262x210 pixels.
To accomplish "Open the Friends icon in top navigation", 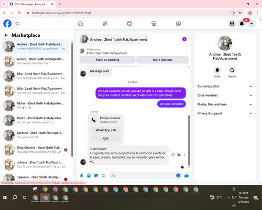I will coord(105,24).
